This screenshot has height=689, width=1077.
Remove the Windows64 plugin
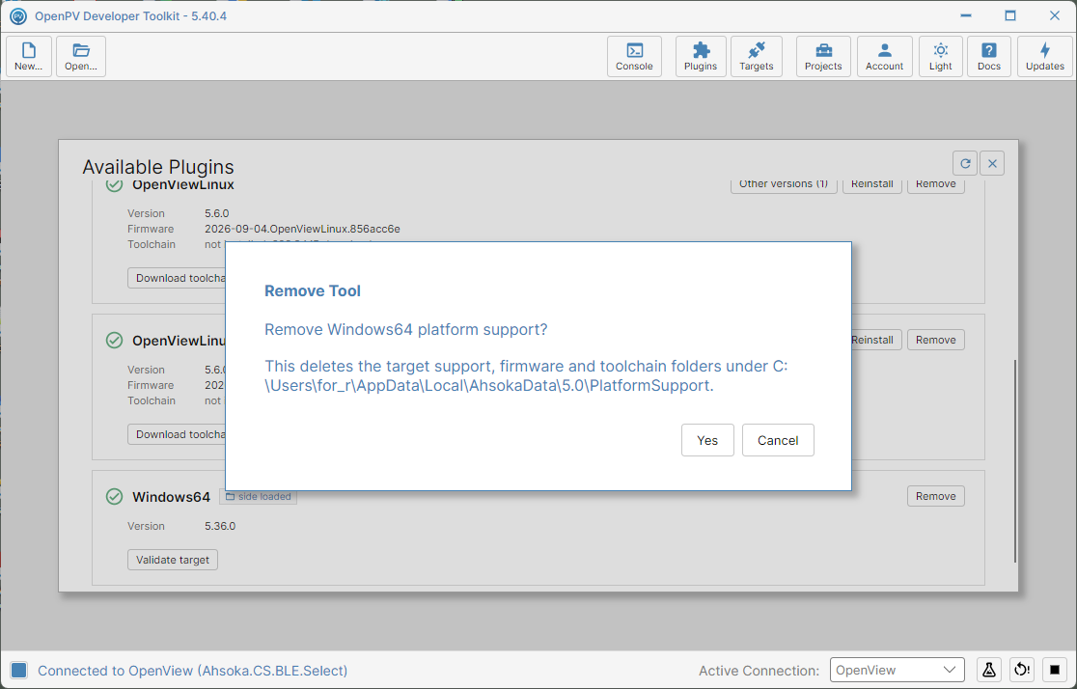coord(935,496)
